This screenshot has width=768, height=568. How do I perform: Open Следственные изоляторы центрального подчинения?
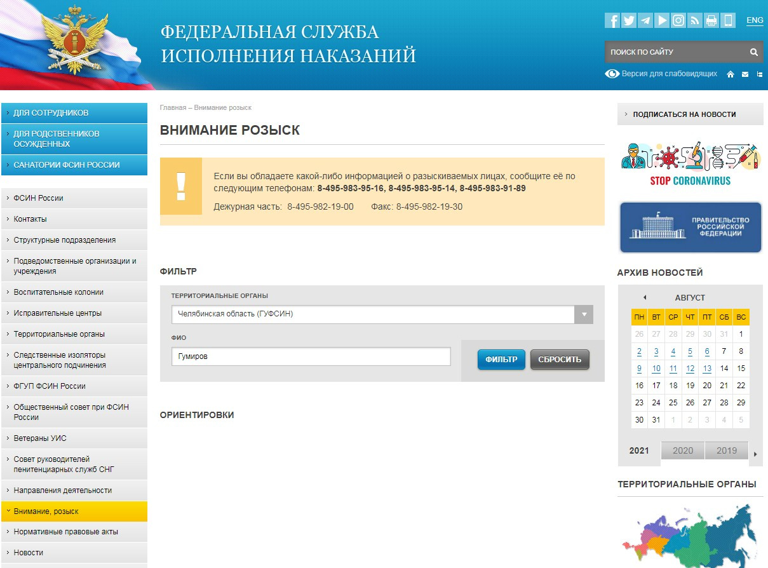click(x=74, y=360)
